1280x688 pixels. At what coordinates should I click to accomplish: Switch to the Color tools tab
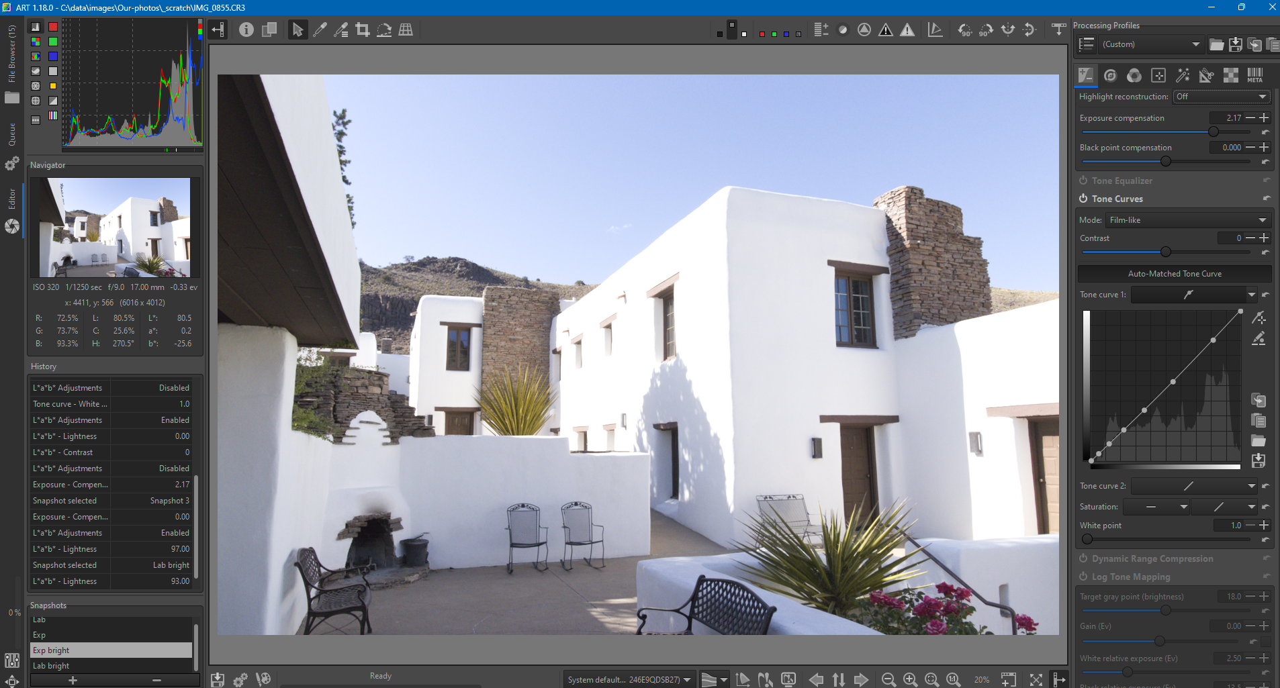click(x=1134, y=75)
